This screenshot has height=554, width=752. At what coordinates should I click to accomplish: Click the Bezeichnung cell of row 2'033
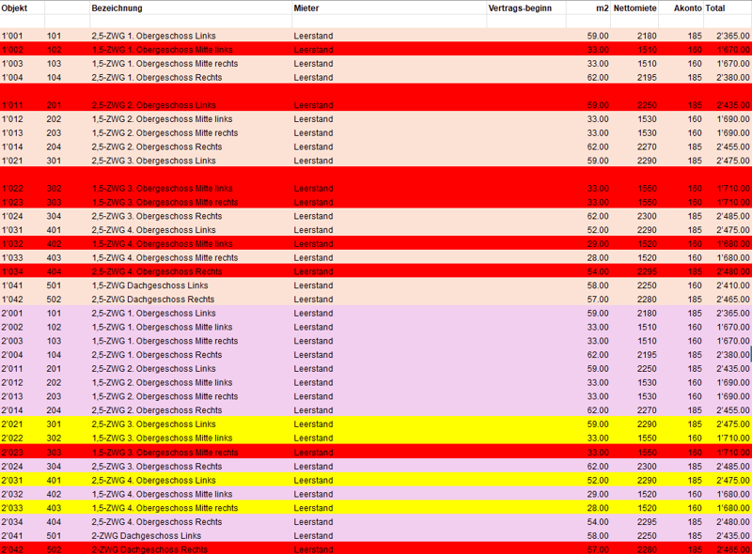165,509
